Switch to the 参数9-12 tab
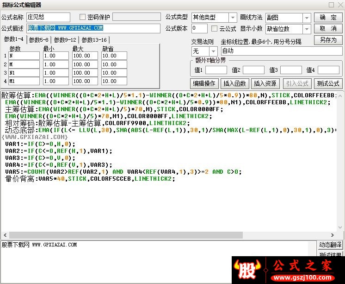Viewport: 345px width, 284px height. [65, 40]
